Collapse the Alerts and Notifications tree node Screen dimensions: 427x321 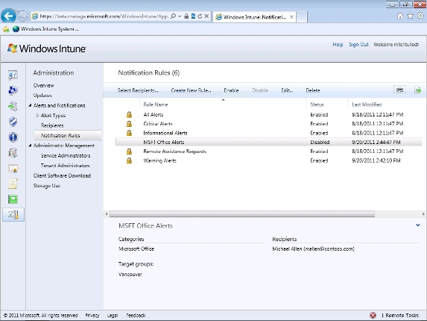pyautogui.click(x=30, y=105)
